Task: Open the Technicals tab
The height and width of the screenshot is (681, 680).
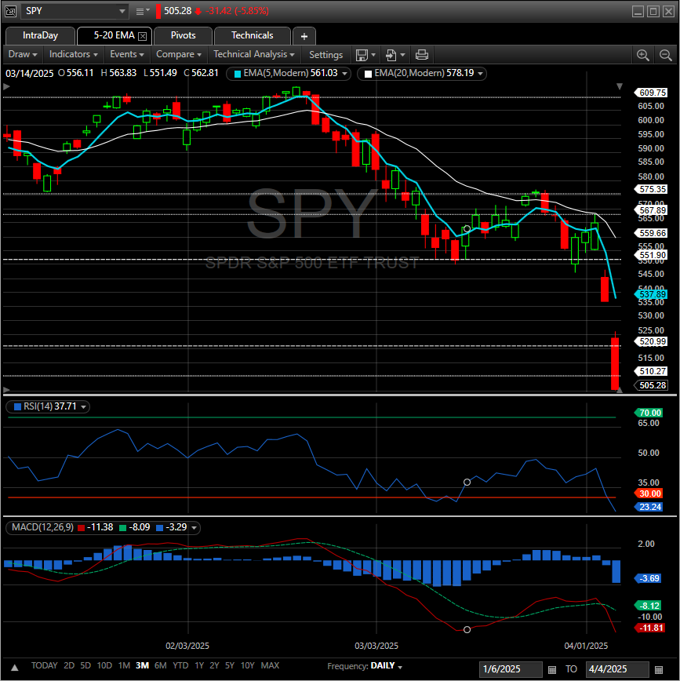Action: point(252,35)
